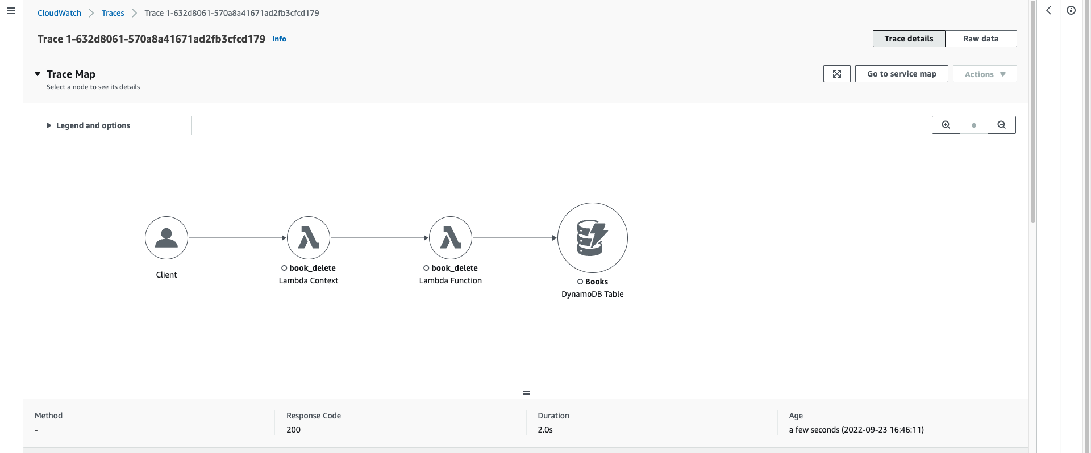Select the book_delete Lambda Function node

tap(451, 238)
